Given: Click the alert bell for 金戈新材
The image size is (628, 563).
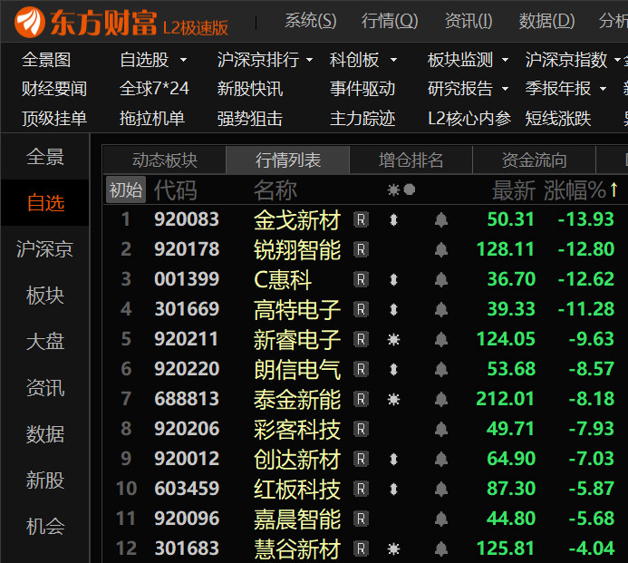Looking at the screenshot, I should click(x=441, y=219).
